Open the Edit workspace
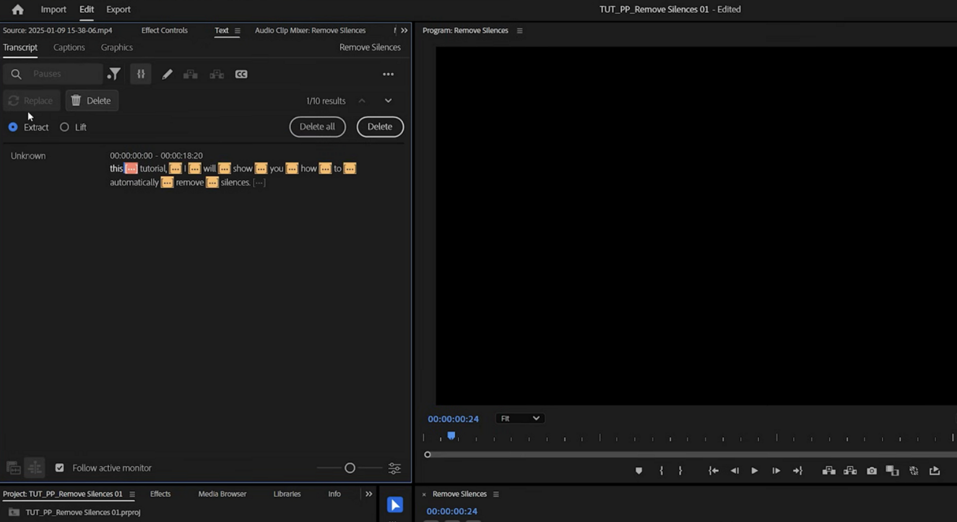Viewport: 957px width, 522px height. click(87, 9)
